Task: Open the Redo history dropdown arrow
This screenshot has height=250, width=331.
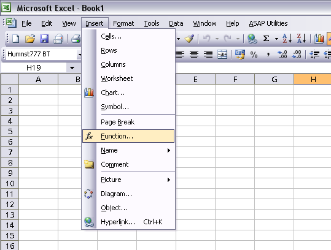Action: [x=238, y=39]
